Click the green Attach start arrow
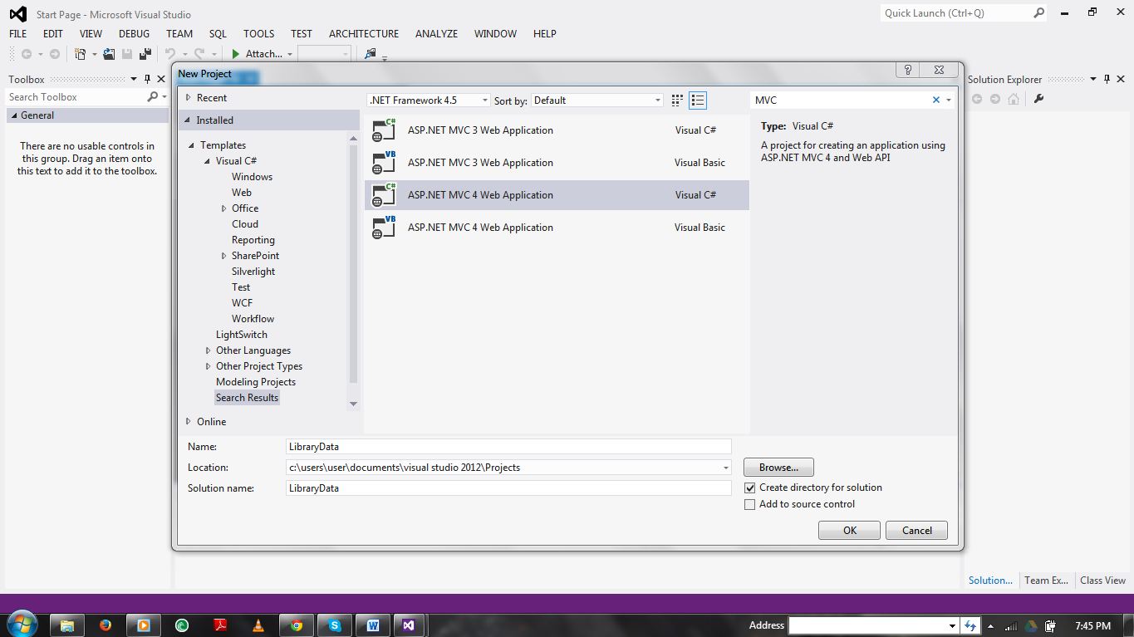This screenshot has width=1134, height=637. click(x=236, y=54)
